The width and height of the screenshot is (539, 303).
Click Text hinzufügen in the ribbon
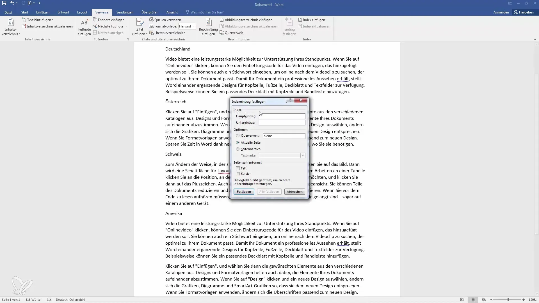pyautogui.click(x=38, y=20)
